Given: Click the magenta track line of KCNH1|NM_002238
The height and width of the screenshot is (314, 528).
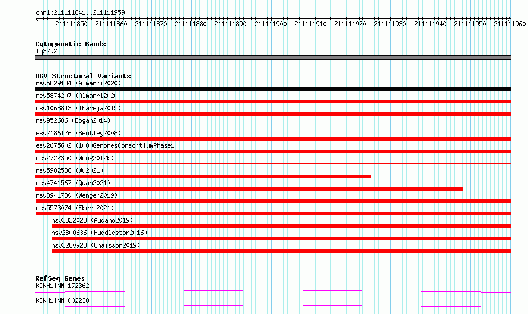Looking at the screenshot, I should pos(273,306).
